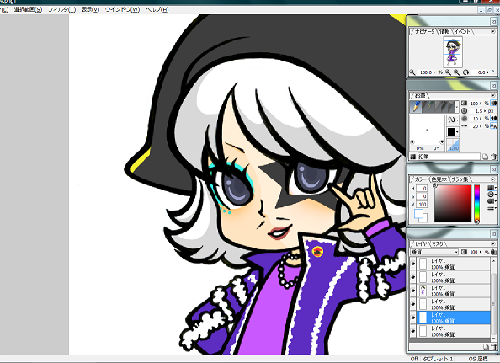Switch to the 情報 tab

click(x=444, y=31)
